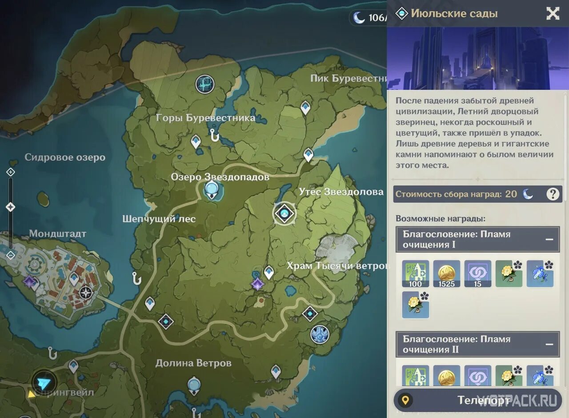This screenshot has width=569, height=418.
Task: Select the companionship EXP reward showing 15
Action: 478,274
